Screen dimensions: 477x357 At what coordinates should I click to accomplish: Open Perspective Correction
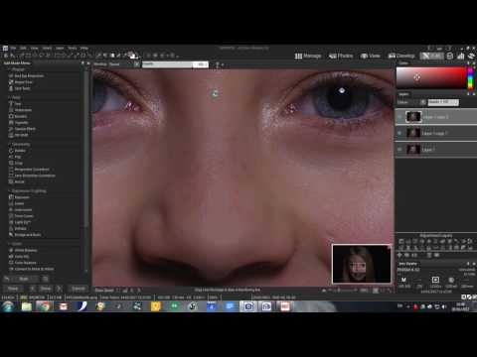(29, 170)
